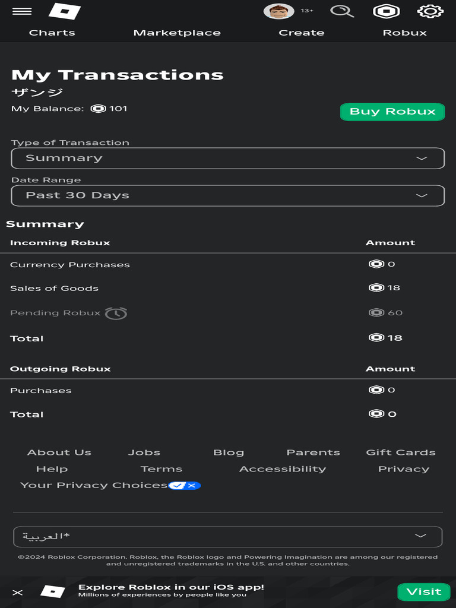
Task: Tap the Visit button
Action: point(424,592)
